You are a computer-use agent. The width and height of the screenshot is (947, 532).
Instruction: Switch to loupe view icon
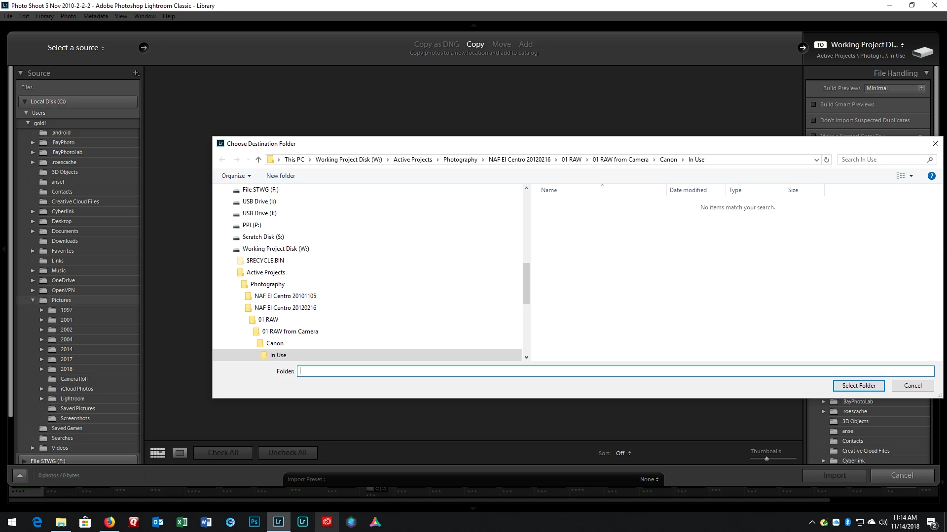pos(180,453)
